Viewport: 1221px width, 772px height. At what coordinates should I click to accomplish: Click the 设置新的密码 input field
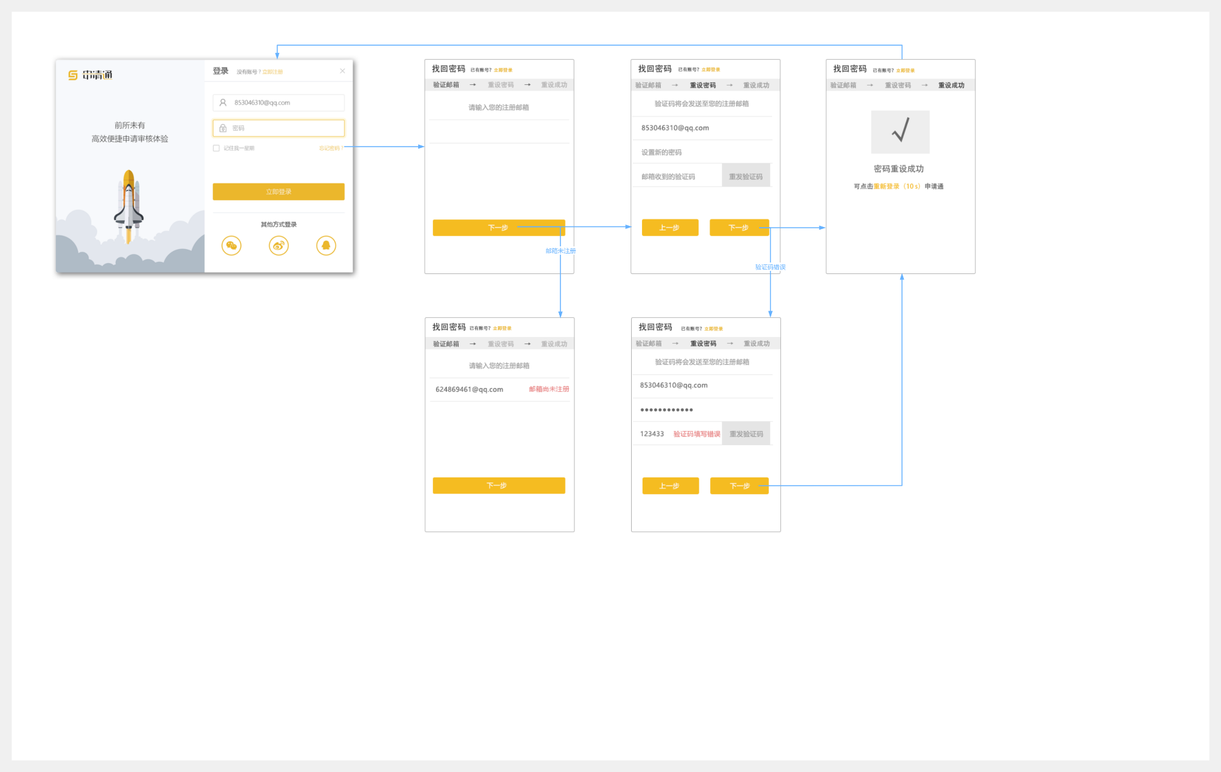pos(701,152)
